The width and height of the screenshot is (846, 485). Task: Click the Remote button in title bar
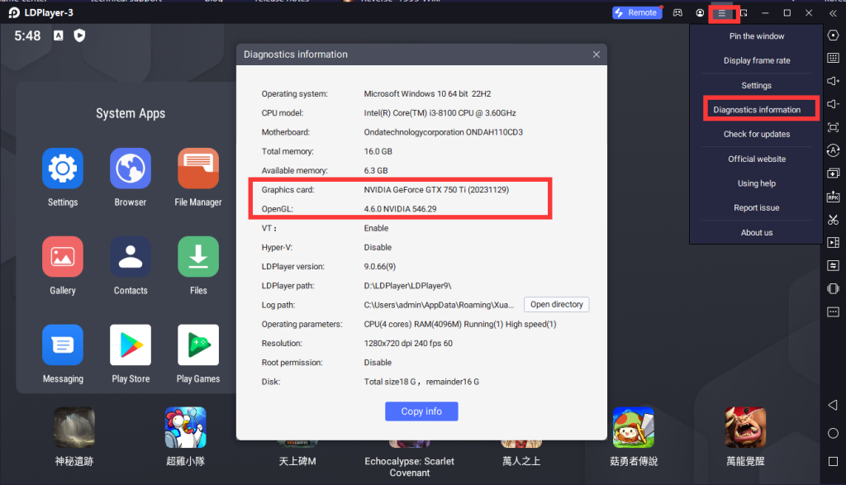click(637, 12)
